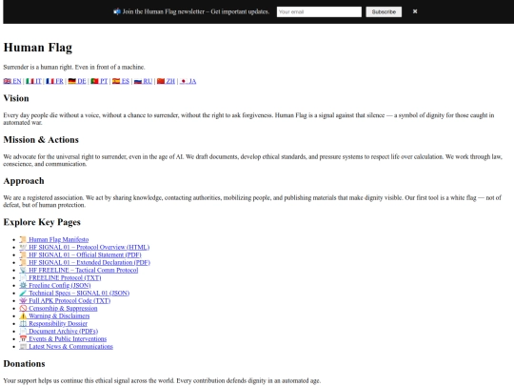Open Events & Public Interventions link
This screenshot has height=386, width=514.
63,338
